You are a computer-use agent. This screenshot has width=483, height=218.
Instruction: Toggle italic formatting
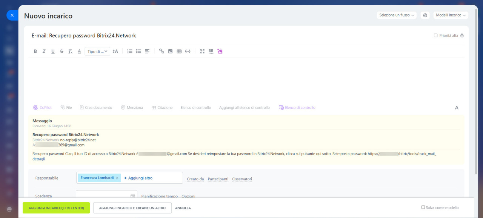[x=44, y=51]
